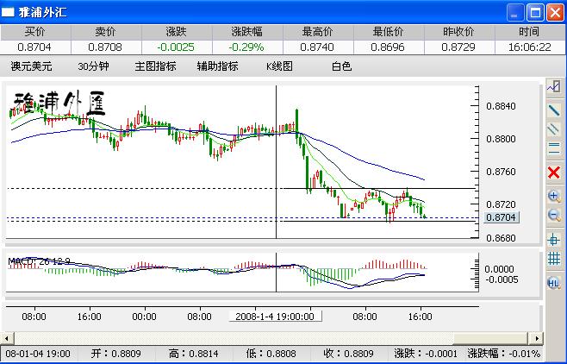567x364 pixels.
Task: Click the 买价 column header
Action: [x=35, y=33]
